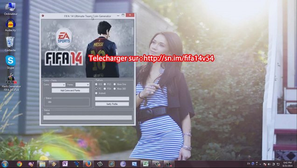This screenshot has width=297, height=168.
Task: Open the Action Center flag tray icon
Action: point(265,164)
